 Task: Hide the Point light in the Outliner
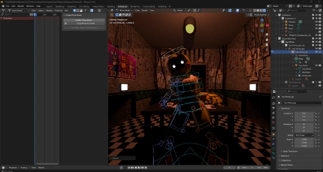[316, 28]
